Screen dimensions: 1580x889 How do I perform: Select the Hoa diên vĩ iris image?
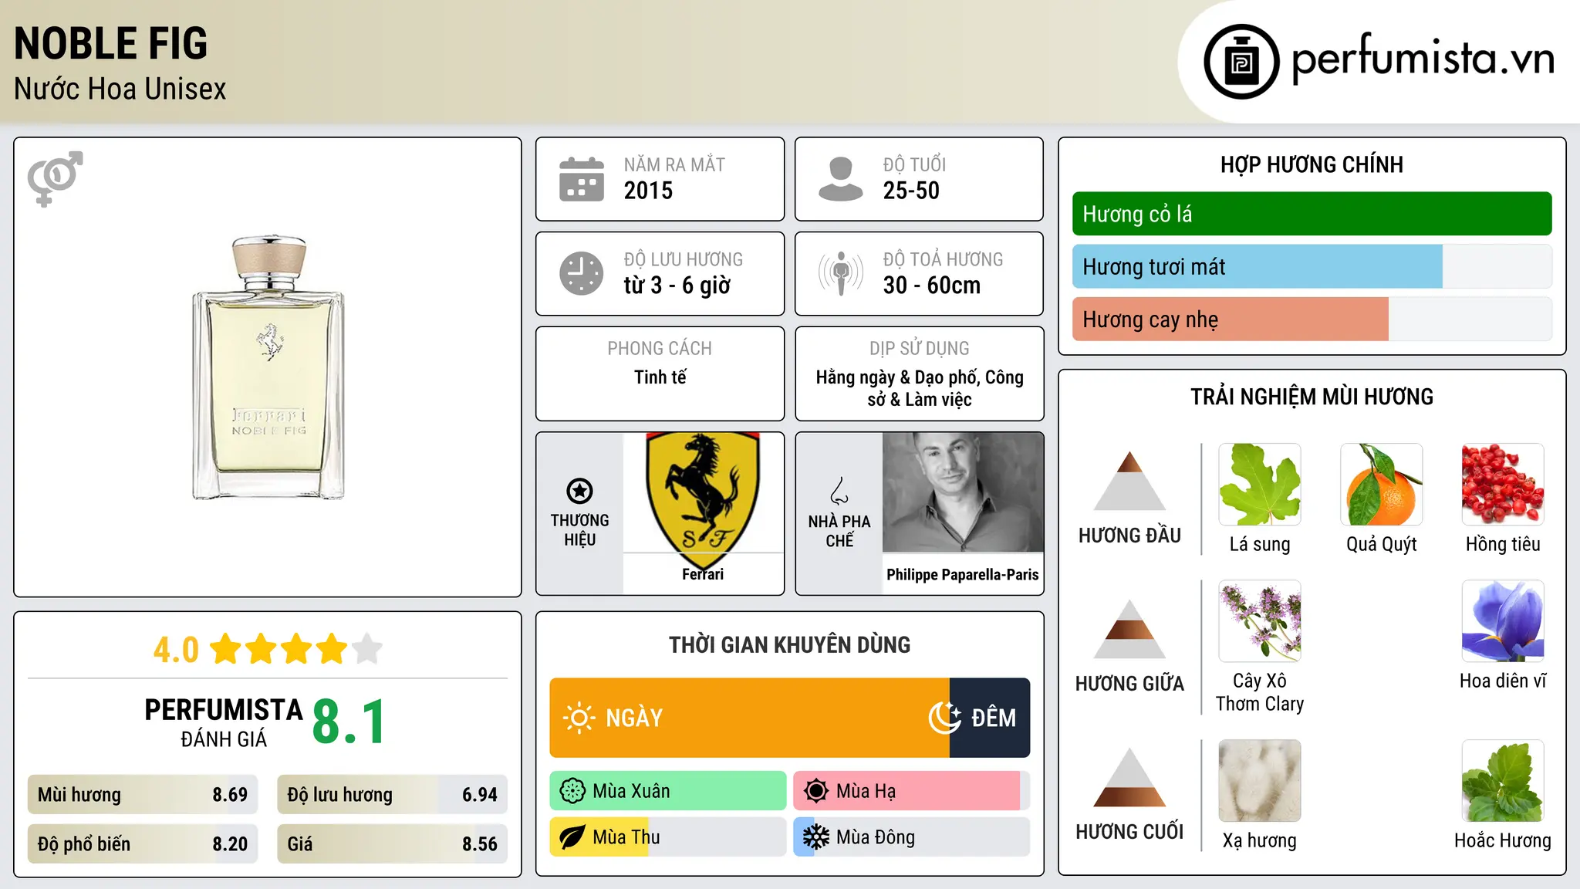click(x=1503, y=621)
